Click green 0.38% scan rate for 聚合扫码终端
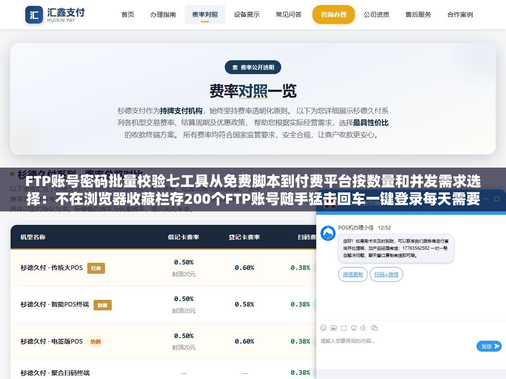Image resolution: width=506 pixels, height=379 pixels. (300, 373)
